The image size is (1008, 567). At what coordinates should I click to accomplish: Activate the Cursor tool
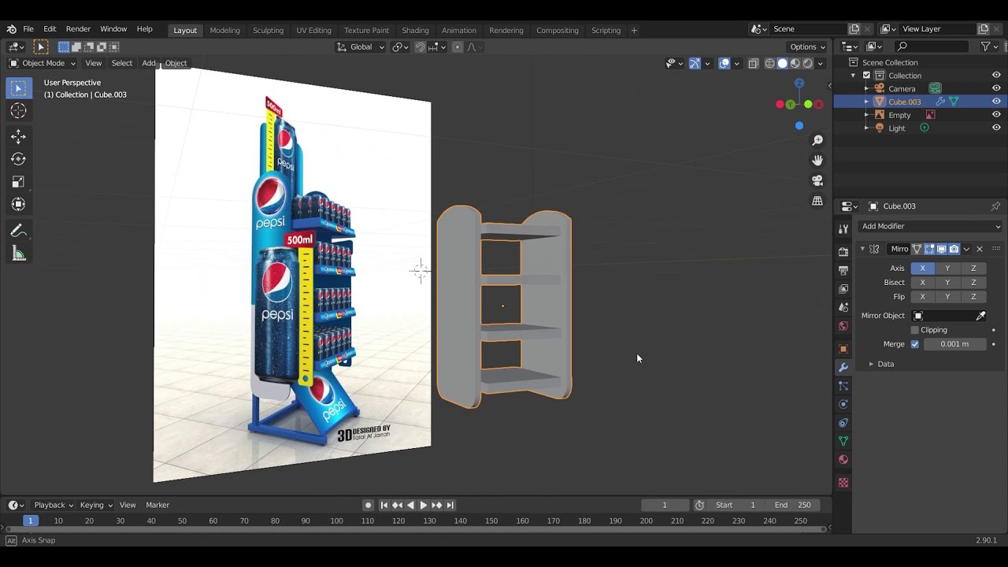[x=18, y=111]
